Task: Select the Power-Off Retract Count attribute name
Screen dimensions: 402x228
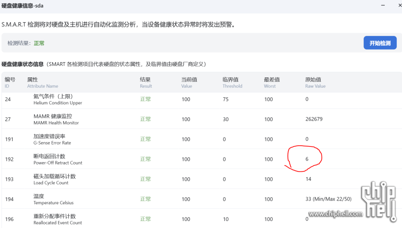Action: (58, 163)
